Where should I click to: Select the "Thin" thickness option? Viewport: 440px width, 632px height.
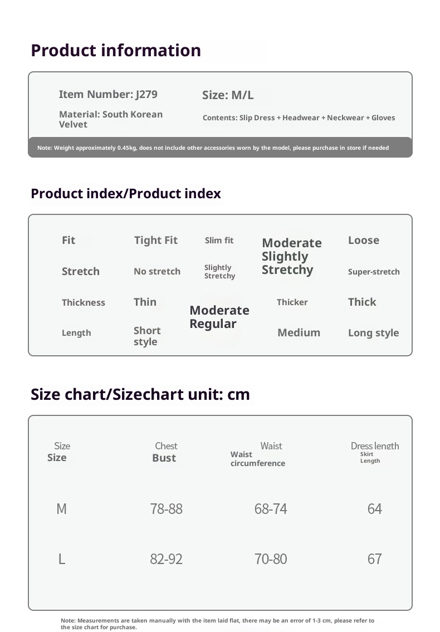145,302
